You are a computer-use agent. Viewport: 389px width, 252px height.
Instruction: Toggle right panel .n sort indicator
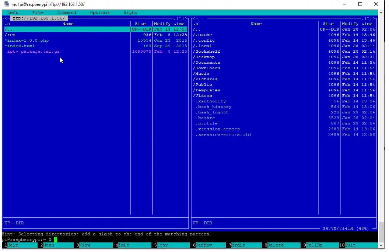pyautogui.click(x=196, y=24)
